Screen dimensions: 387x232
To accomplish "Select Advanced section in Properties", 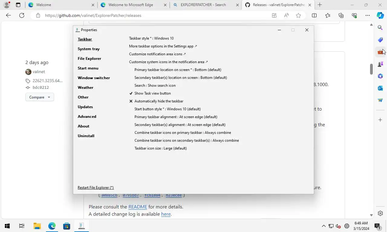I will [87, 117].
